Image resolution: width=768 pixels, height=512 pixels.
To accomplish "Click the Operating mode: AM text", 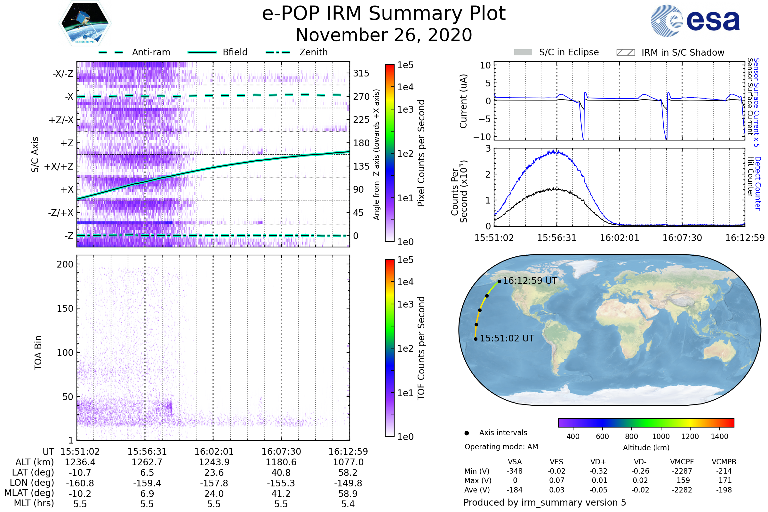I will click(501, 447).
